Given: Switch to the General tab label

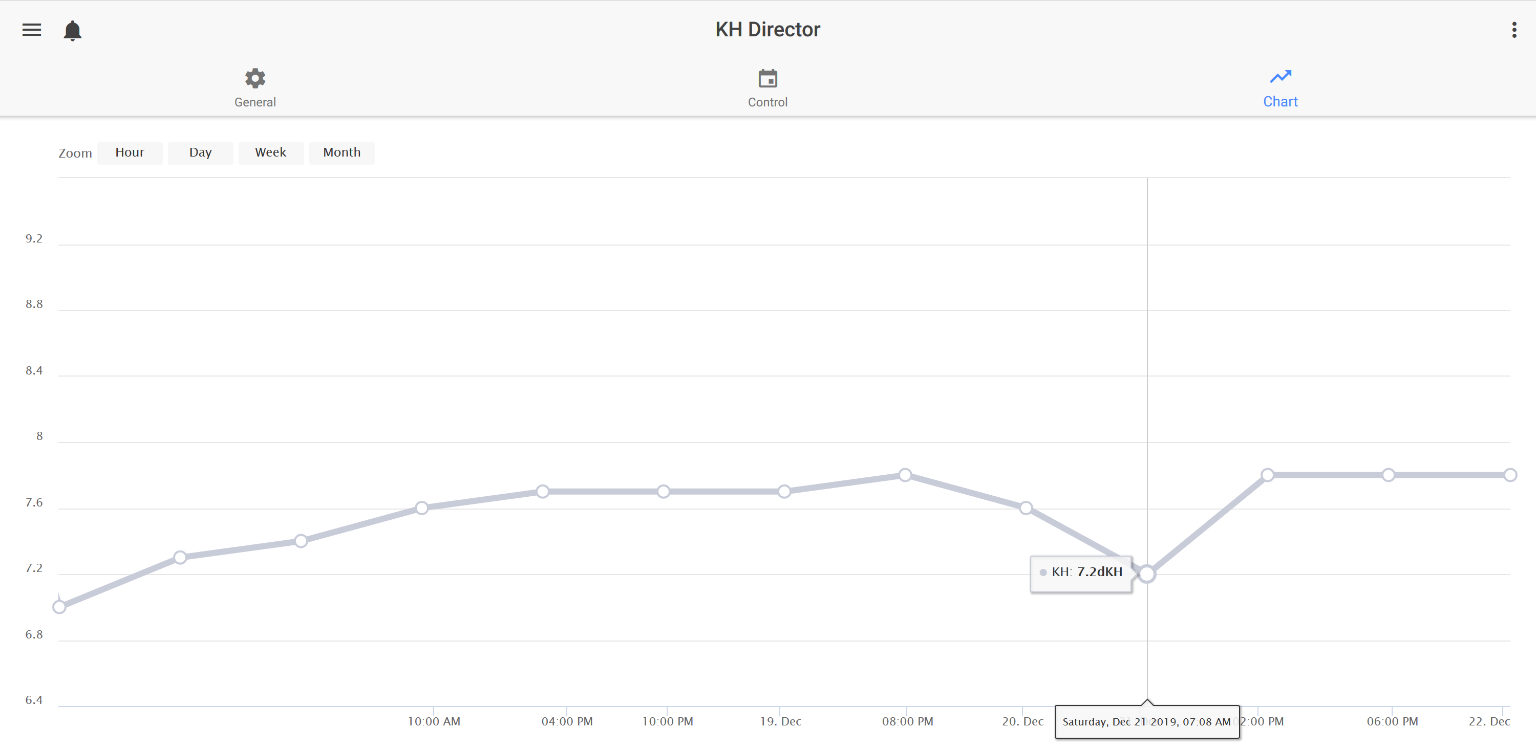Looking at the screenshot, I should coord(254,102).
